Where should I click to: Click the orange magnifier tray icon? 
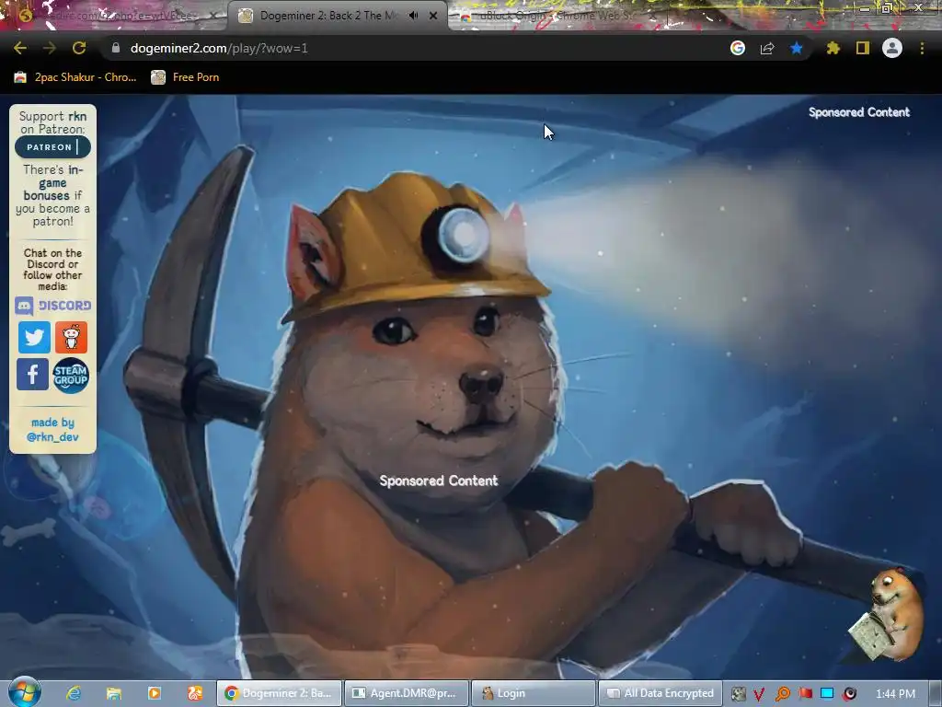(x=782, y=694)
